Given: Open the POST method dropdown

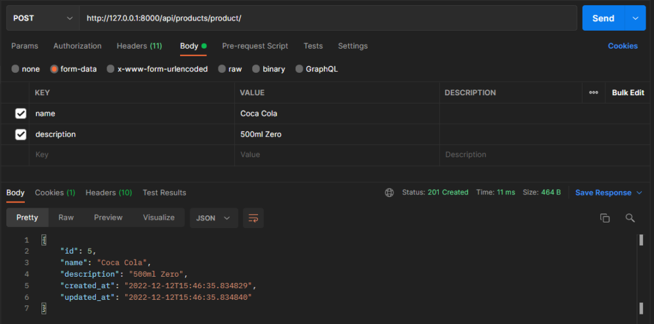Looking at the screenshot, I should tap(43, 19).
